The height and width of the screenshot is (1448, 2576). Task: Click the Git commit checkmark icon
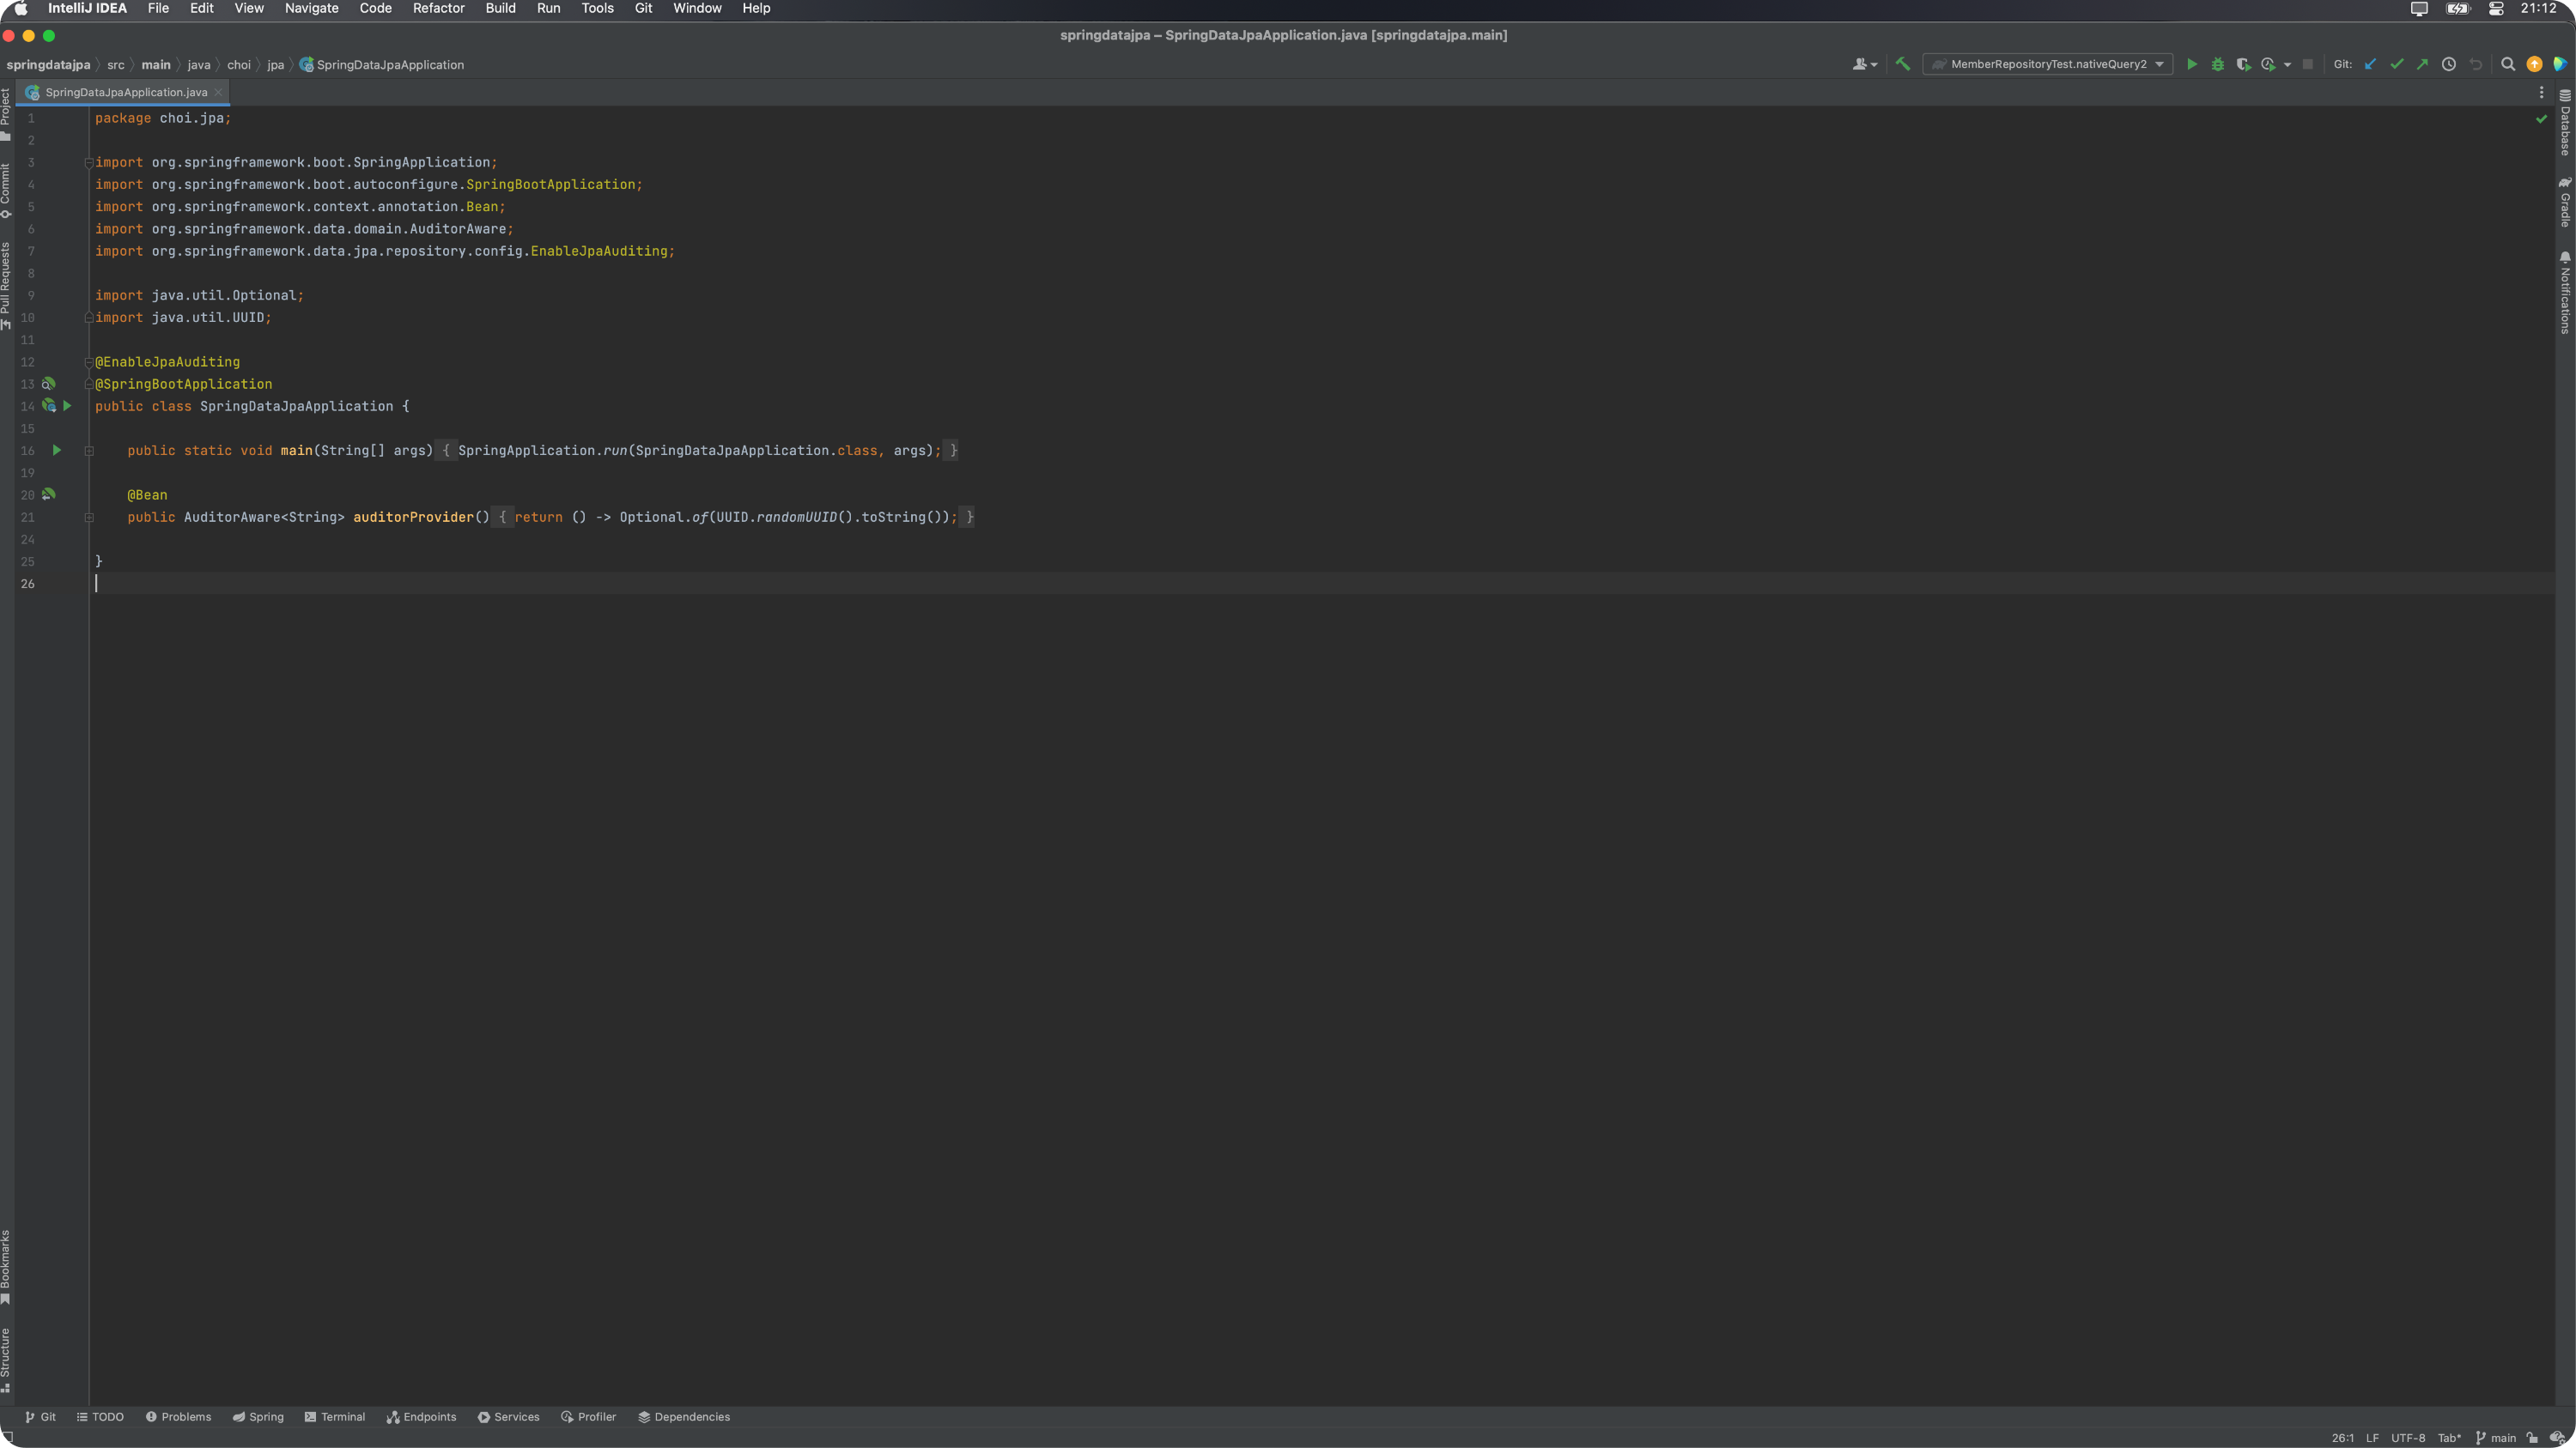[2396, 64]
